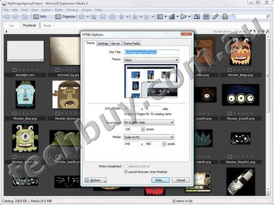This screenshot has width=274, height=205.
Task: Click the decrease thumbnail size icon
Action: 259,31
